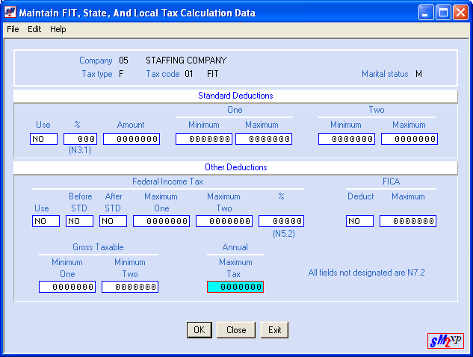
Task: Click the Close button at bottom
Action: click(236, 330)
